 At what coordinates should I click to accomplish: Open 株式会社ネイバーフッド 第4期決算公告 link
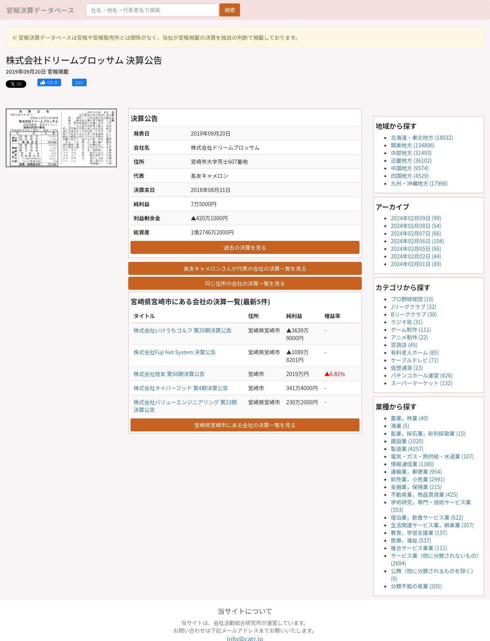click(x=181, y=388)
